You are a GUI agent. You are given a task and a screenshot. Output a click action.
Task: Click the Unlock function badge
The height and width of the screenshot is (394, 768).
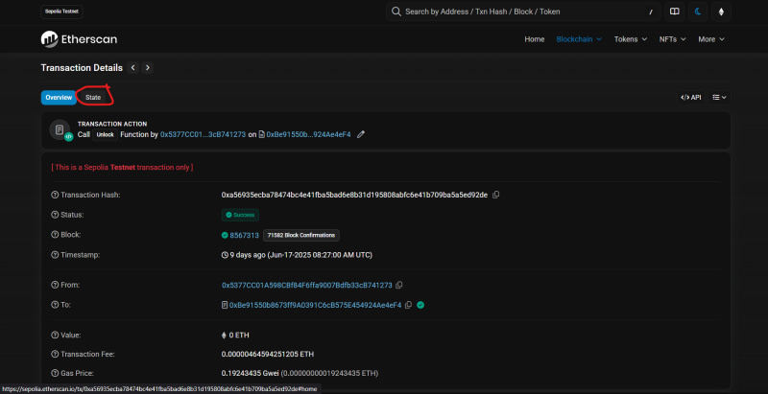point(105,134)
